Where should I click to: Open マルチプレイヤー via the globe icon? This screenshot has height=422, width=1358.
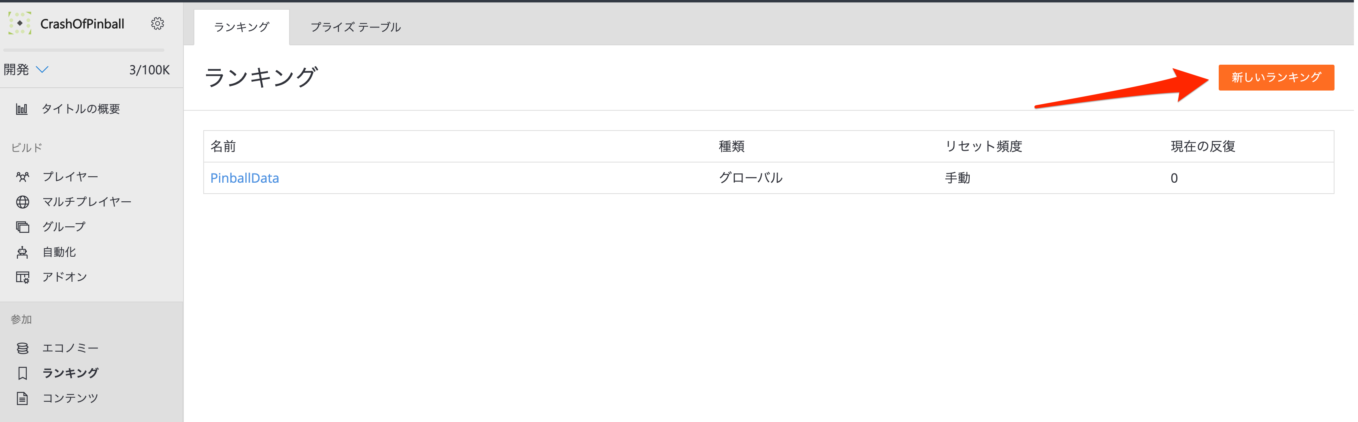coord(22,201)
